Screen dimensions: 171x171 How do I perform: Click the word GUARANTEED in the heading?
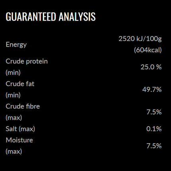31,17
